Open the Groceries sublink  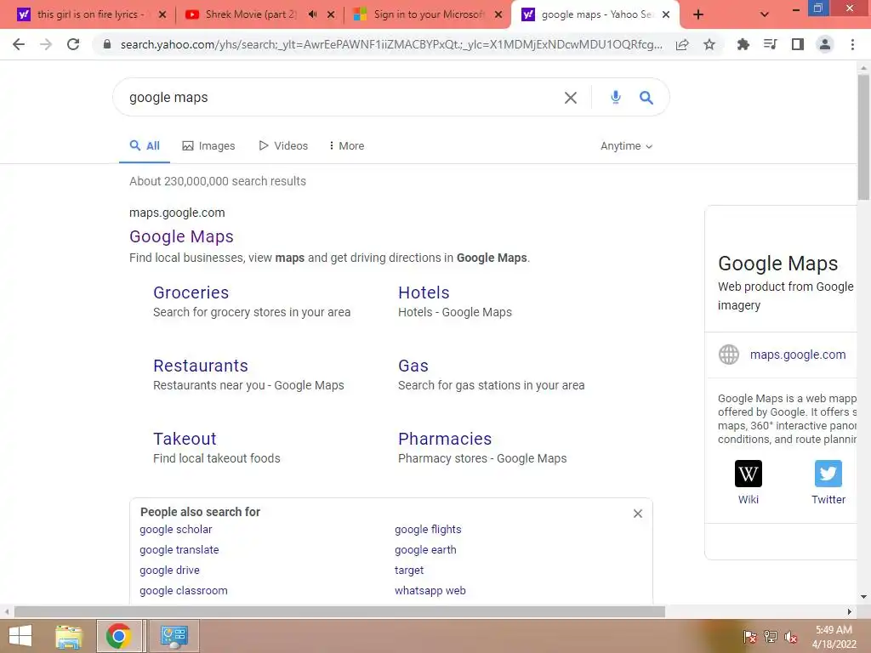[x=191, y=292]
